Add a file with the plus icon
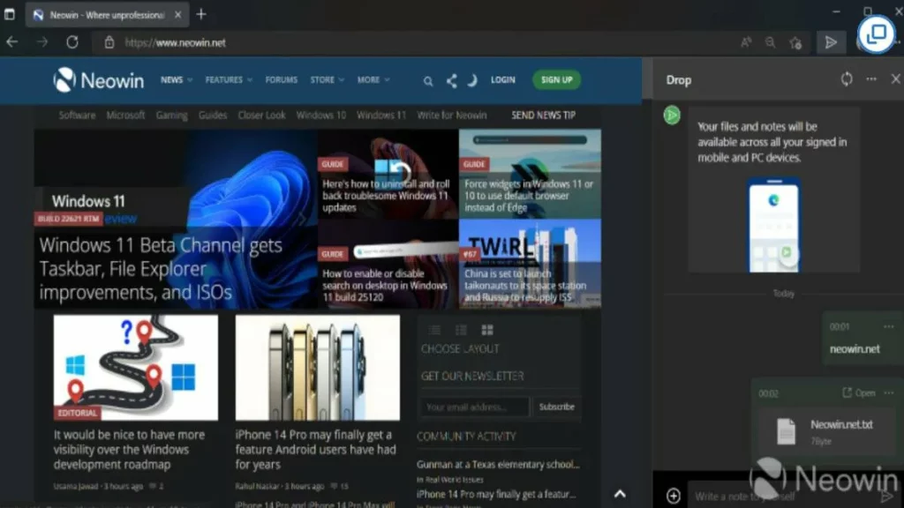The image size is (904, 508). pyautogui.click(x=673, y=496)
